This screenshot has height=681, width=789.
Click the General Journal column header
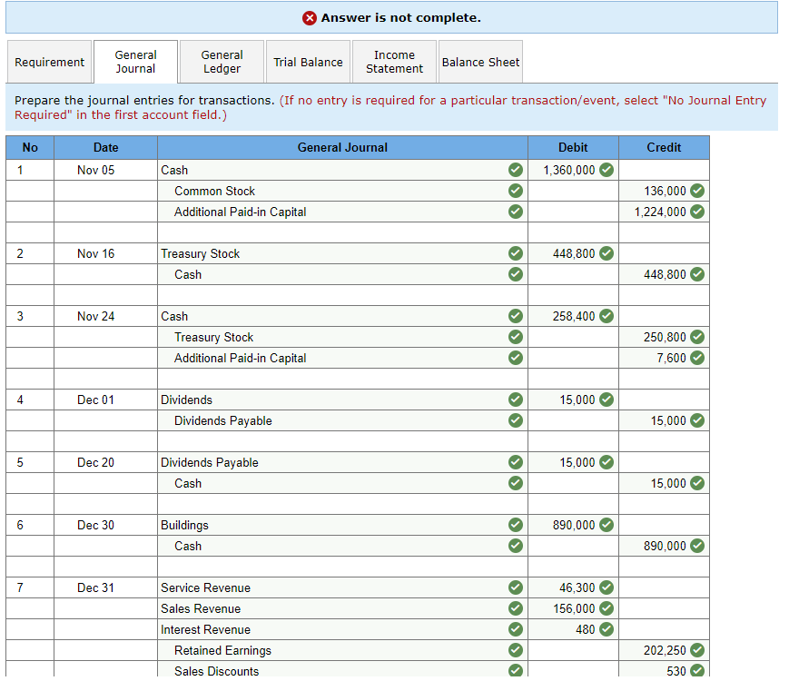coord(342,147)
